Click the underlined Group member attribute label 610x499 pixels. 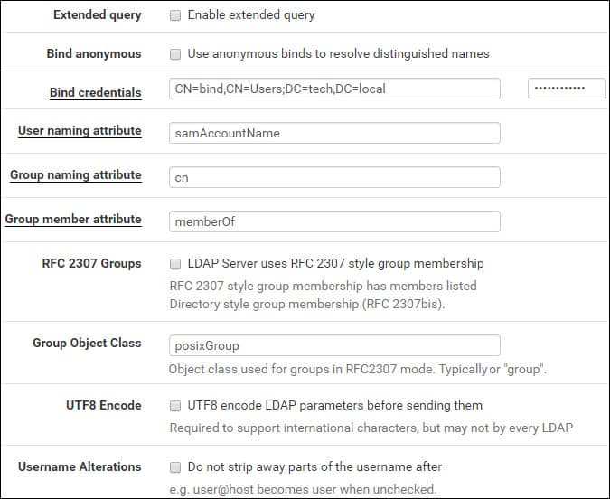coord(73,219)
